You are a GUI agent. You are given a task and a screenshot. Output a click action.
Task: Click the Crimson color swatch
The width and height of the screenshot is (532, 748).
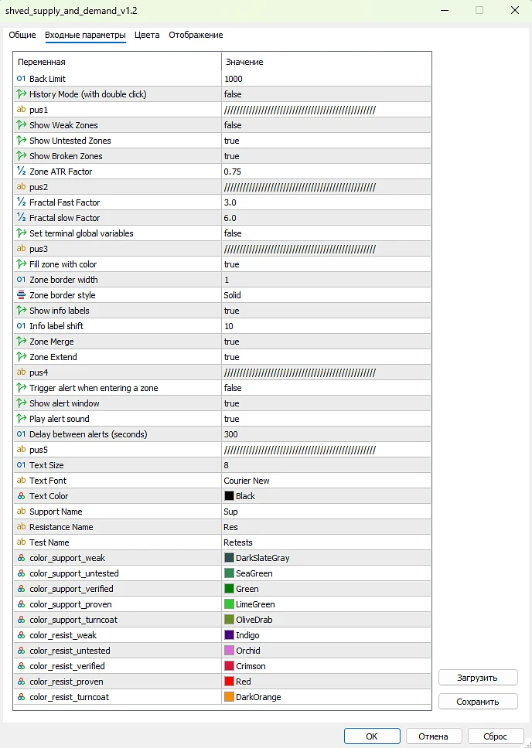[x=229, y=666]
